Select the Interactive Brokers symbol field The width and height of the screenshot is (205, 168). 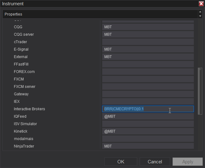pyautogui.click(x=148, y=109)
